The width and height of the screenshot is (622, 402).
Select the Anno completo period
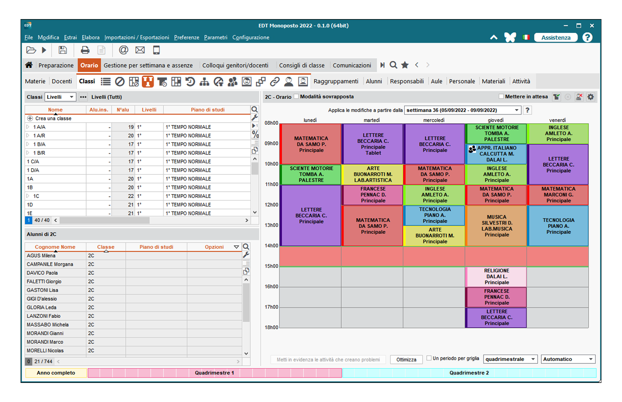click(56, 373)
